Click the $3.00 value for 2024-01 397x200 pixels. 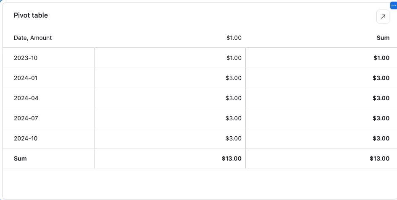(x=234, y=78)
